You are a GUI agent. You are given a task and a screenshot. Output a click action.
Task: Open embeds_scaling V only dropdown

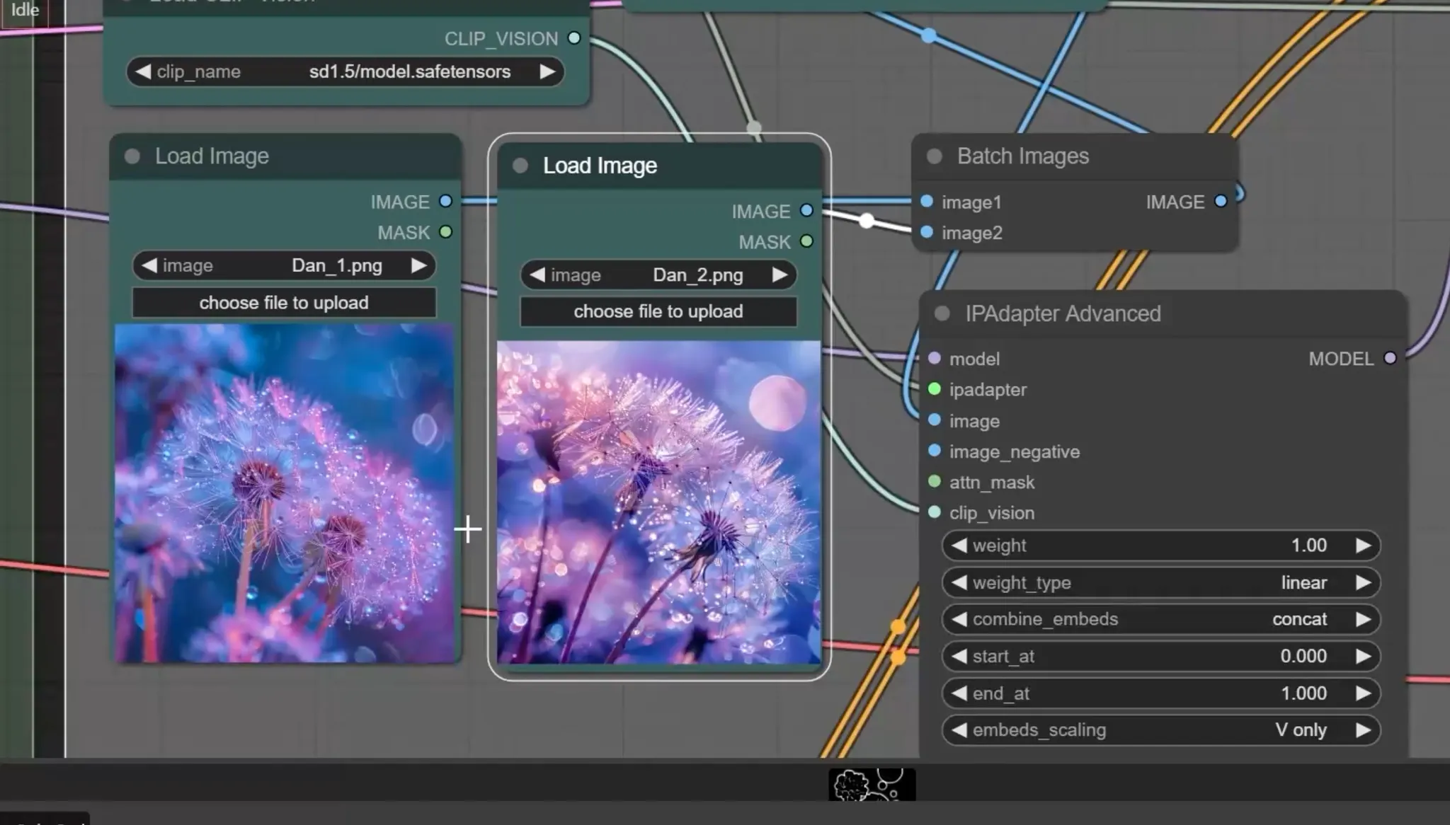pyautogui.click(x=1161, y=730)
